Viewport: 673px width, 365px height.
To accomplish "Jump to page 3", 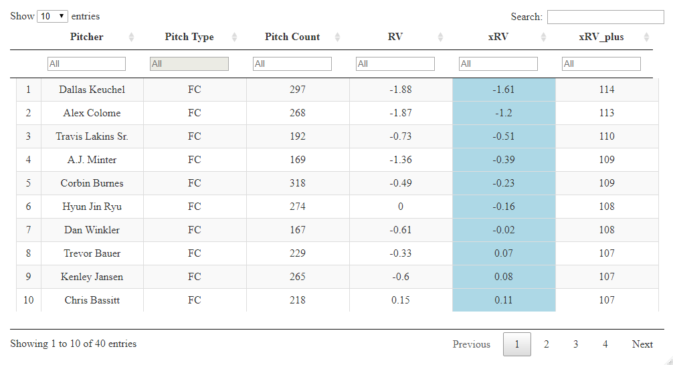I will point(575,344).
